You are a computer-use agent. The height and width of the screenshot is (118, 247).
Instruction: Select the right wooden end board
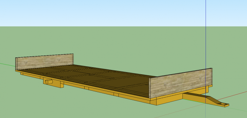tap(181, 83)
